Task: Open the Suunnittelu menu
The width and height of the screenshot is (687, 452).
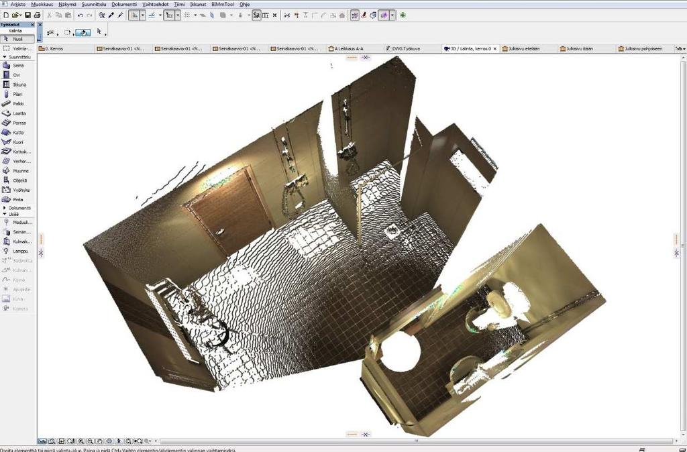Action: point(94,5)
